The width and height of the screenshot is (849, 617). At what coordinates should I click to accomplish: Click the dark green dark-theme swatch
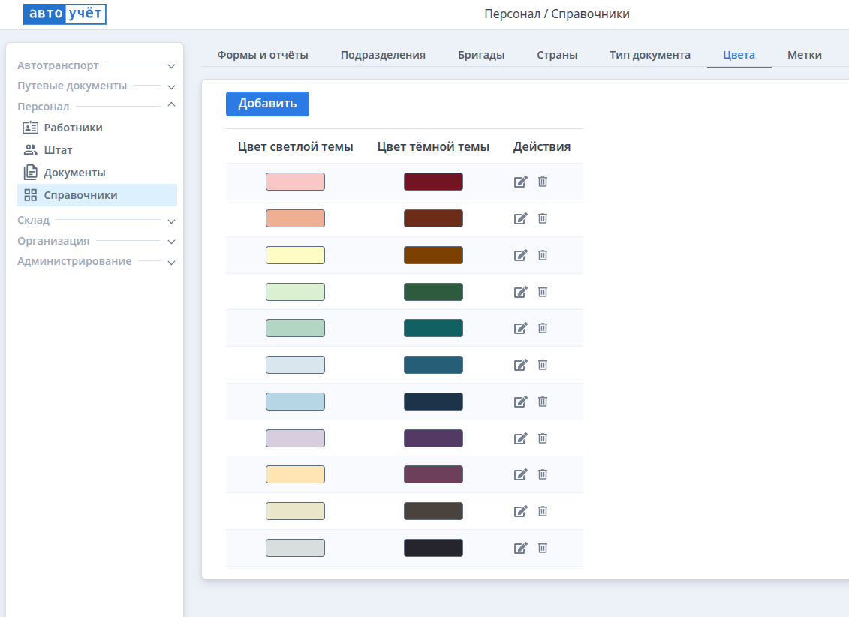[x=433, y=292]
